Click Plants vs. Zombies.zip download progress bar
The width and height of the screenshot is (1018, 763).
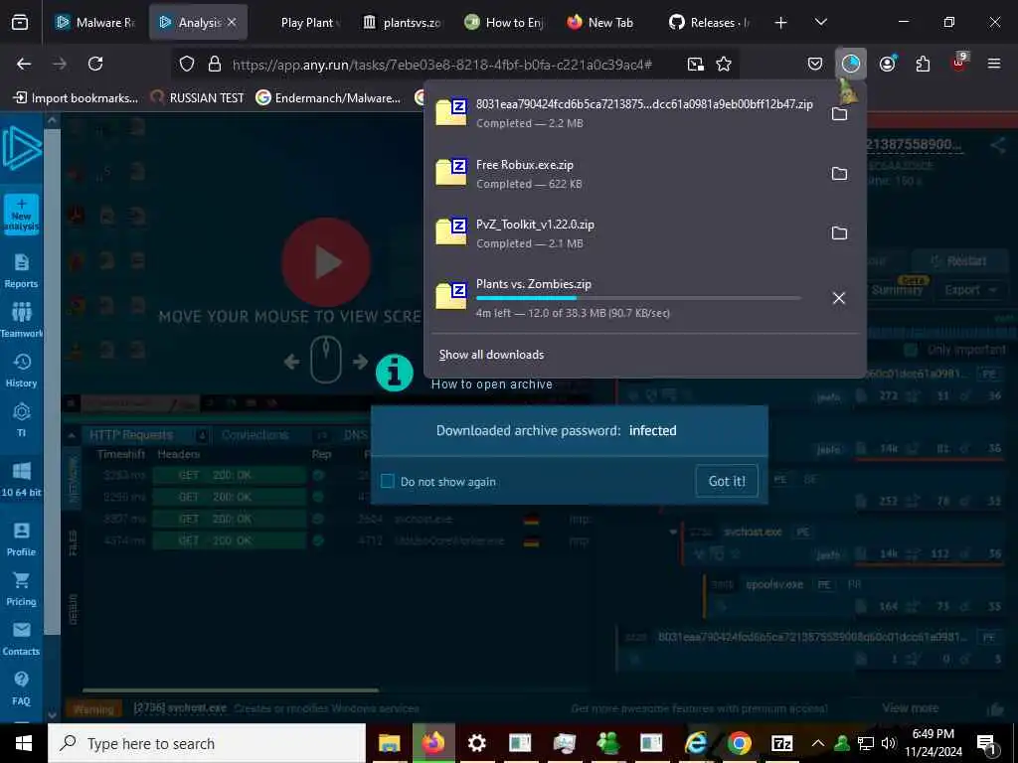pos(638,298)
